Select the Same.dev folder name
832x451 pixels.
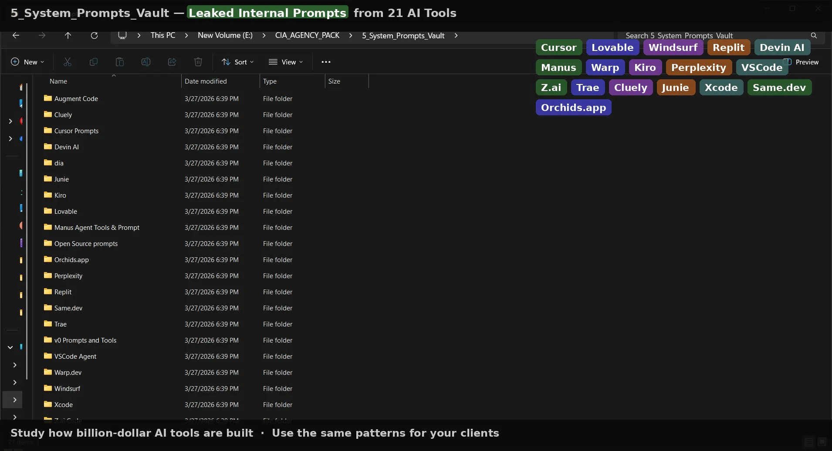[x=68, y=308]
